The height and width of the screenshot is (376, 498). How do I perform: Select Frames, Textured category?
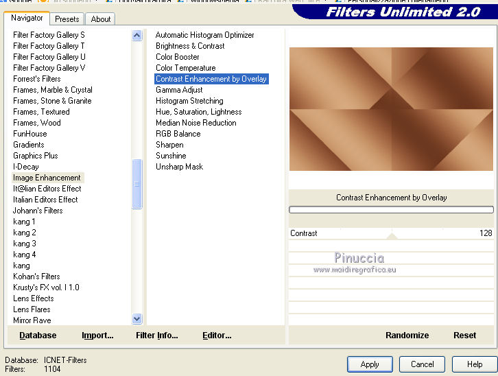(41, 112)
